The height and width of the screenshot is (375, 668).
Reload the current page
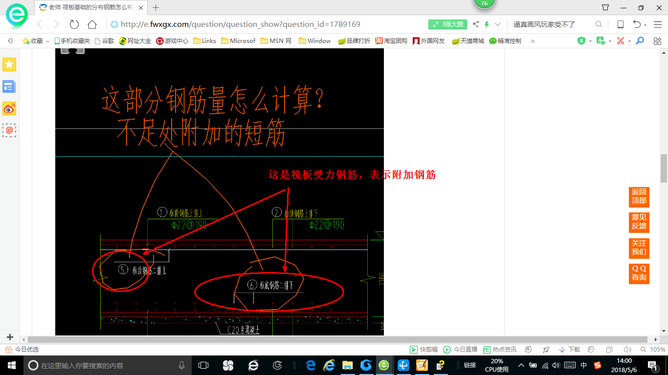click(74, 24)
